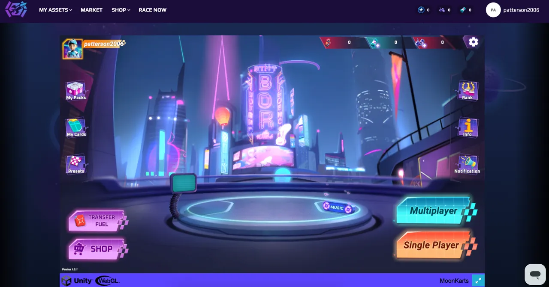The height and width of the screenshot is (287, 549).
Task: Open the My Packs icon
Action: pos(76,91)
